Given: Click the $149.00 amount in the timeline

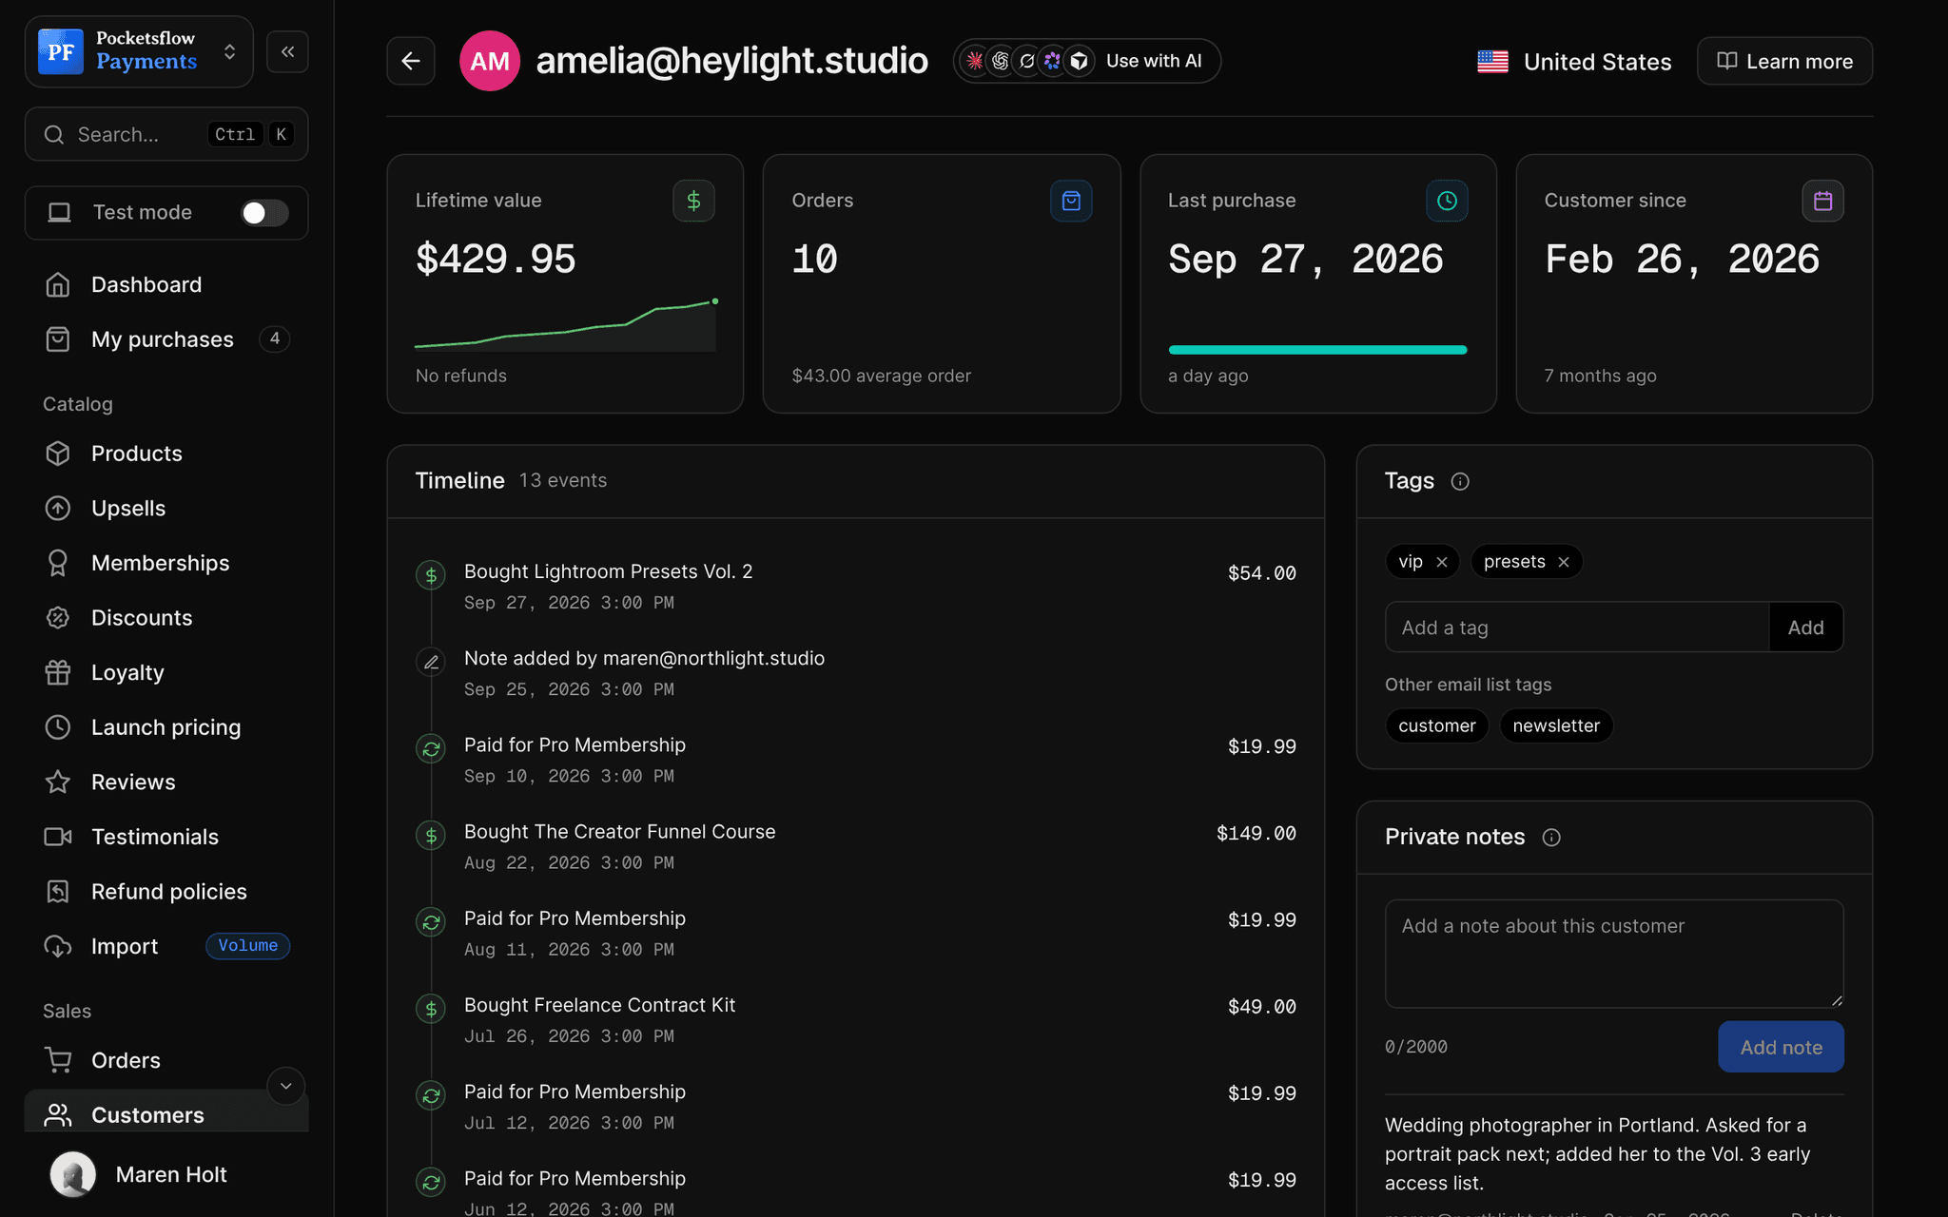Looking at the screenshot, I should coord(1256,833).
